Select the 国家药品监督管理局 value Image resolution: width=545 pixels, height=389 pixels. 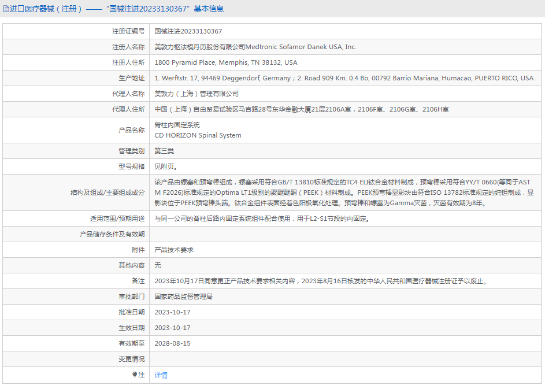click(184, 297)
